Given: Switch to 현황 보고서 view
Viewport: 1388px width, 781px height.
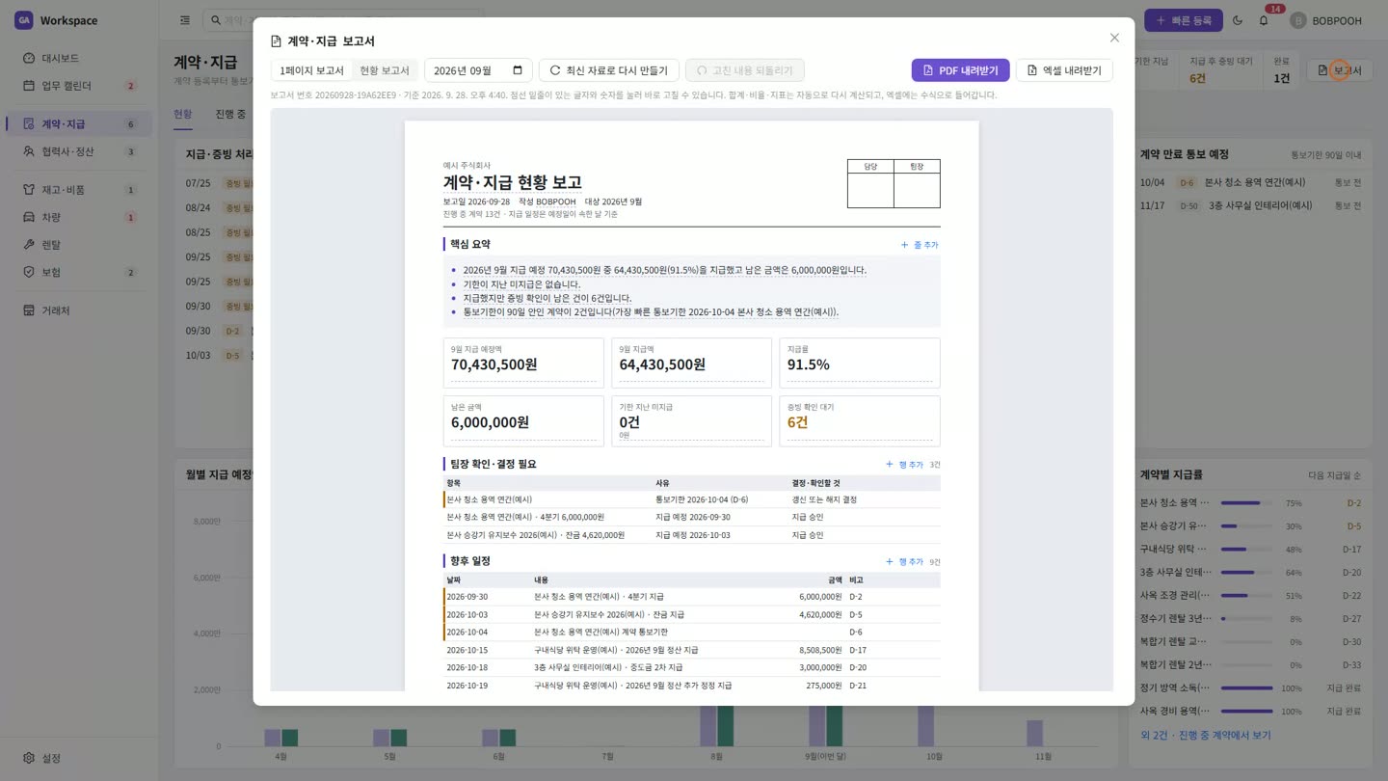Looking at the screenshot, I should (x=385, y=70).
